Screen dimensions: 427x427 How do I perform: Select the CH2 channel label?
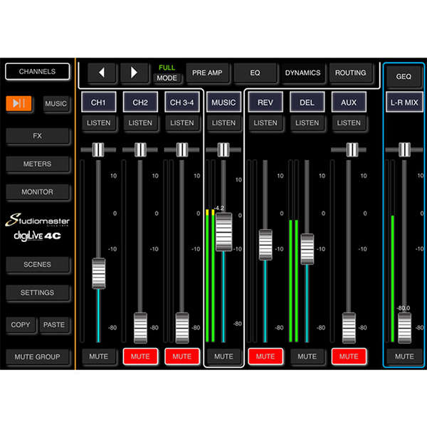(x=140, y=102)
